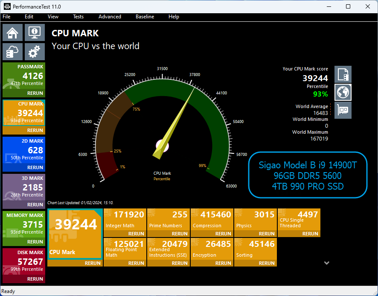This screenshot has width=378, height=296.
Task: Open the Help menu
Action: [x=174, y=17]
